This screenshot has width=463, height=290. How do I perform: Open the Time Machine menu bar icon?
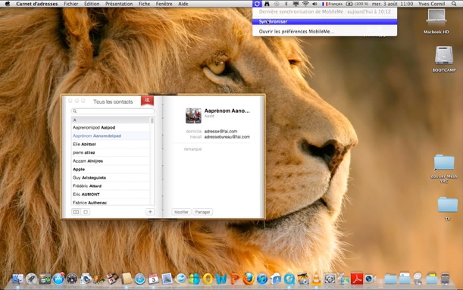pyautogui.click(x=277, y=4)
